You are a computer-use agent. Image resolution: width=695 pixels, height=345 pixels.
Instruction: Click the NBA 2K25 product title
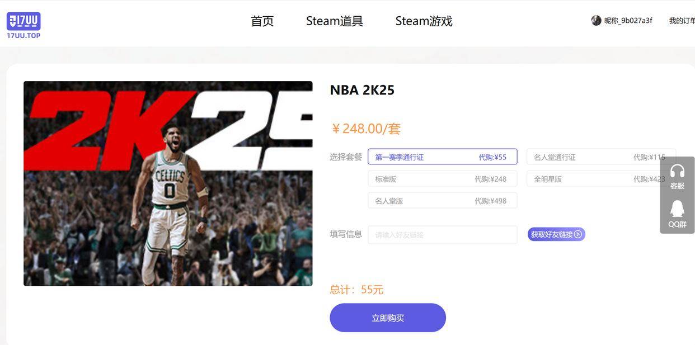[362, 90]
